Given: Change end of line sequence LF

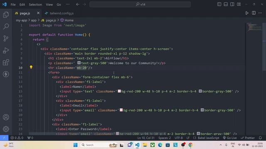Looking at the screenshot, I should coord(188,138).
